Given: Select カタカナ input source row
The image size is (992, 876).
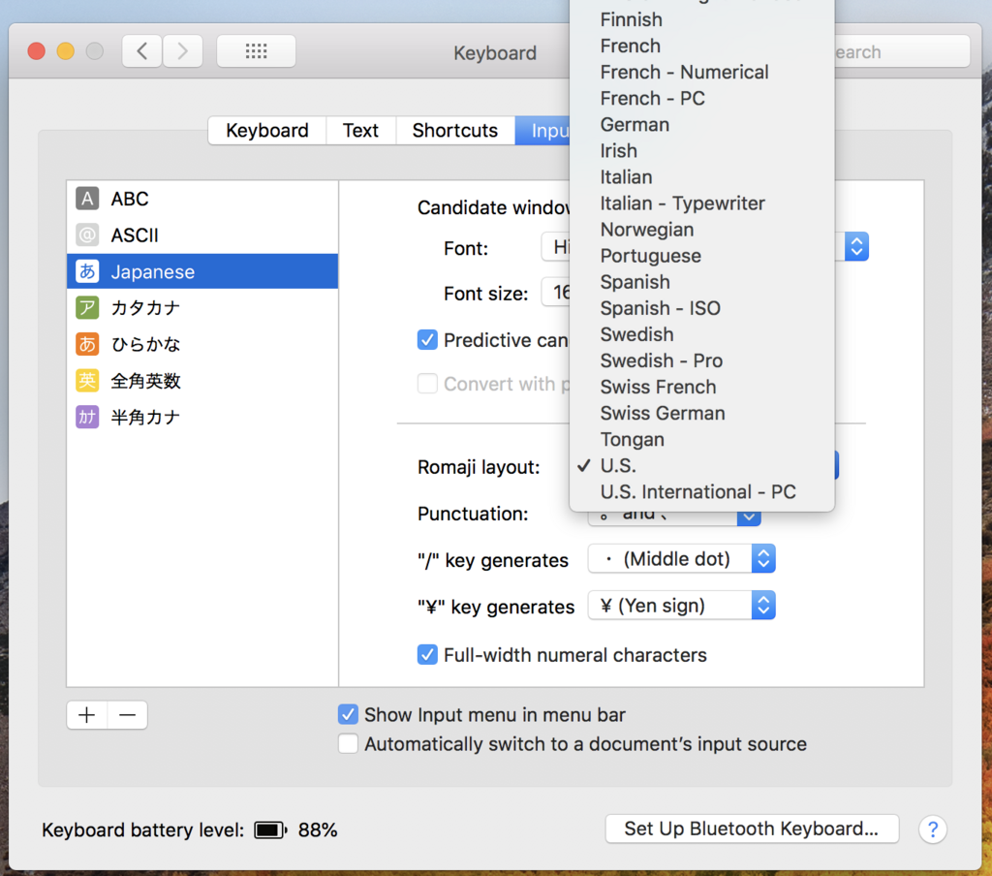Looking at the screenshot, I should click(202, 308).
